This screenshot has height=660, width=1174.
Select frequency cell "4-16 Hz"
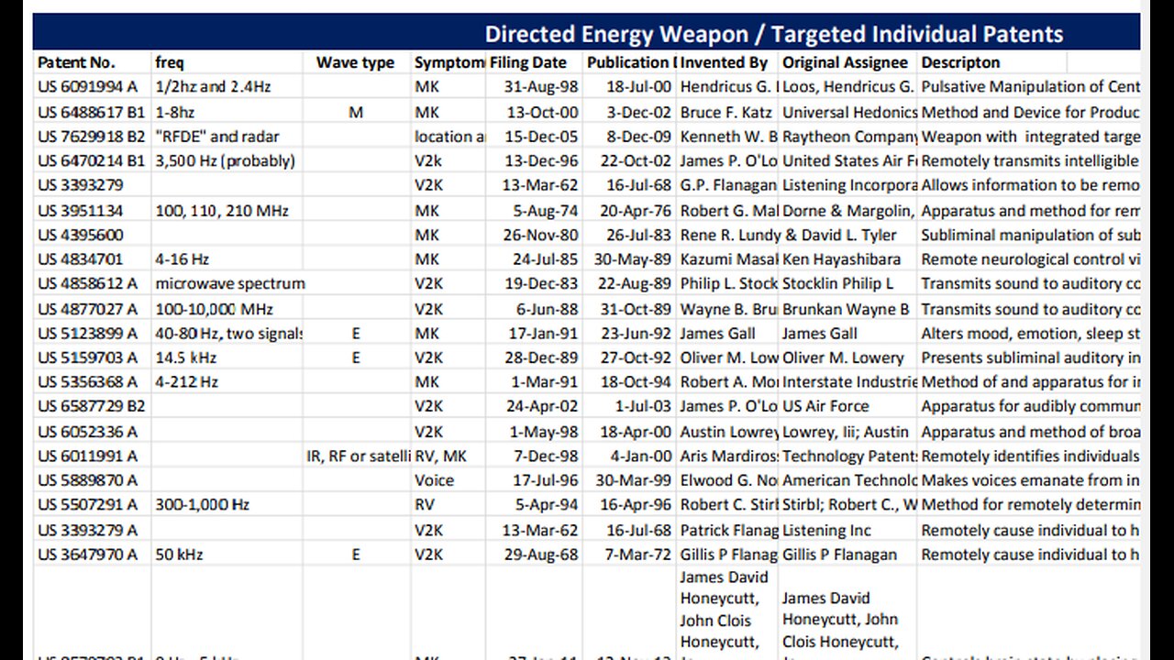point(181,259)
